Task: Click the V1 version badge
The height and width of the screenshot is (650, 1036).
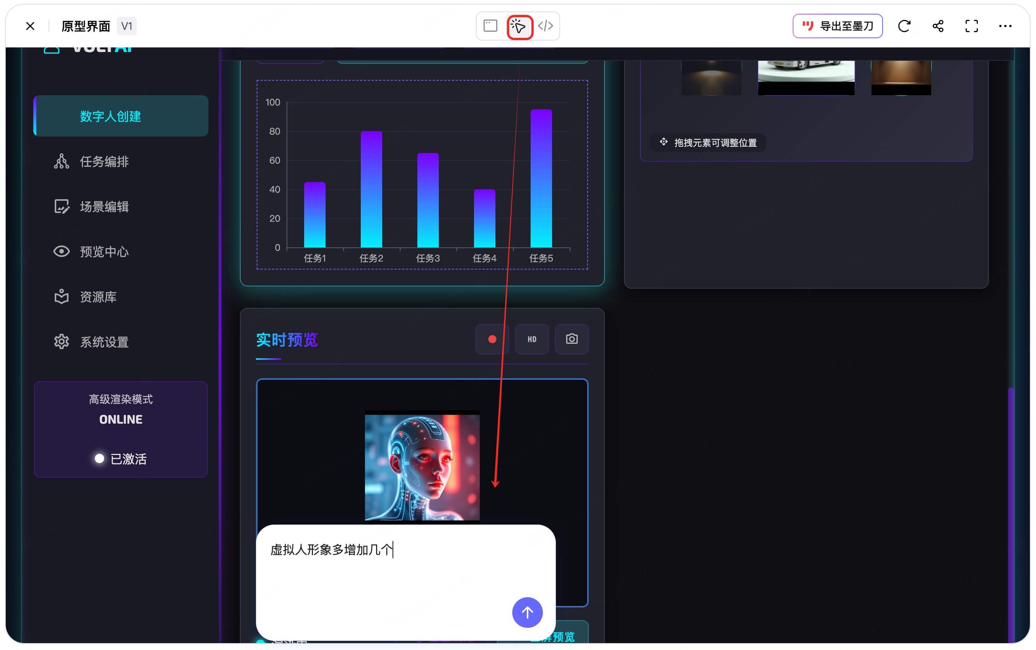Action: click(x=126, y=26)
